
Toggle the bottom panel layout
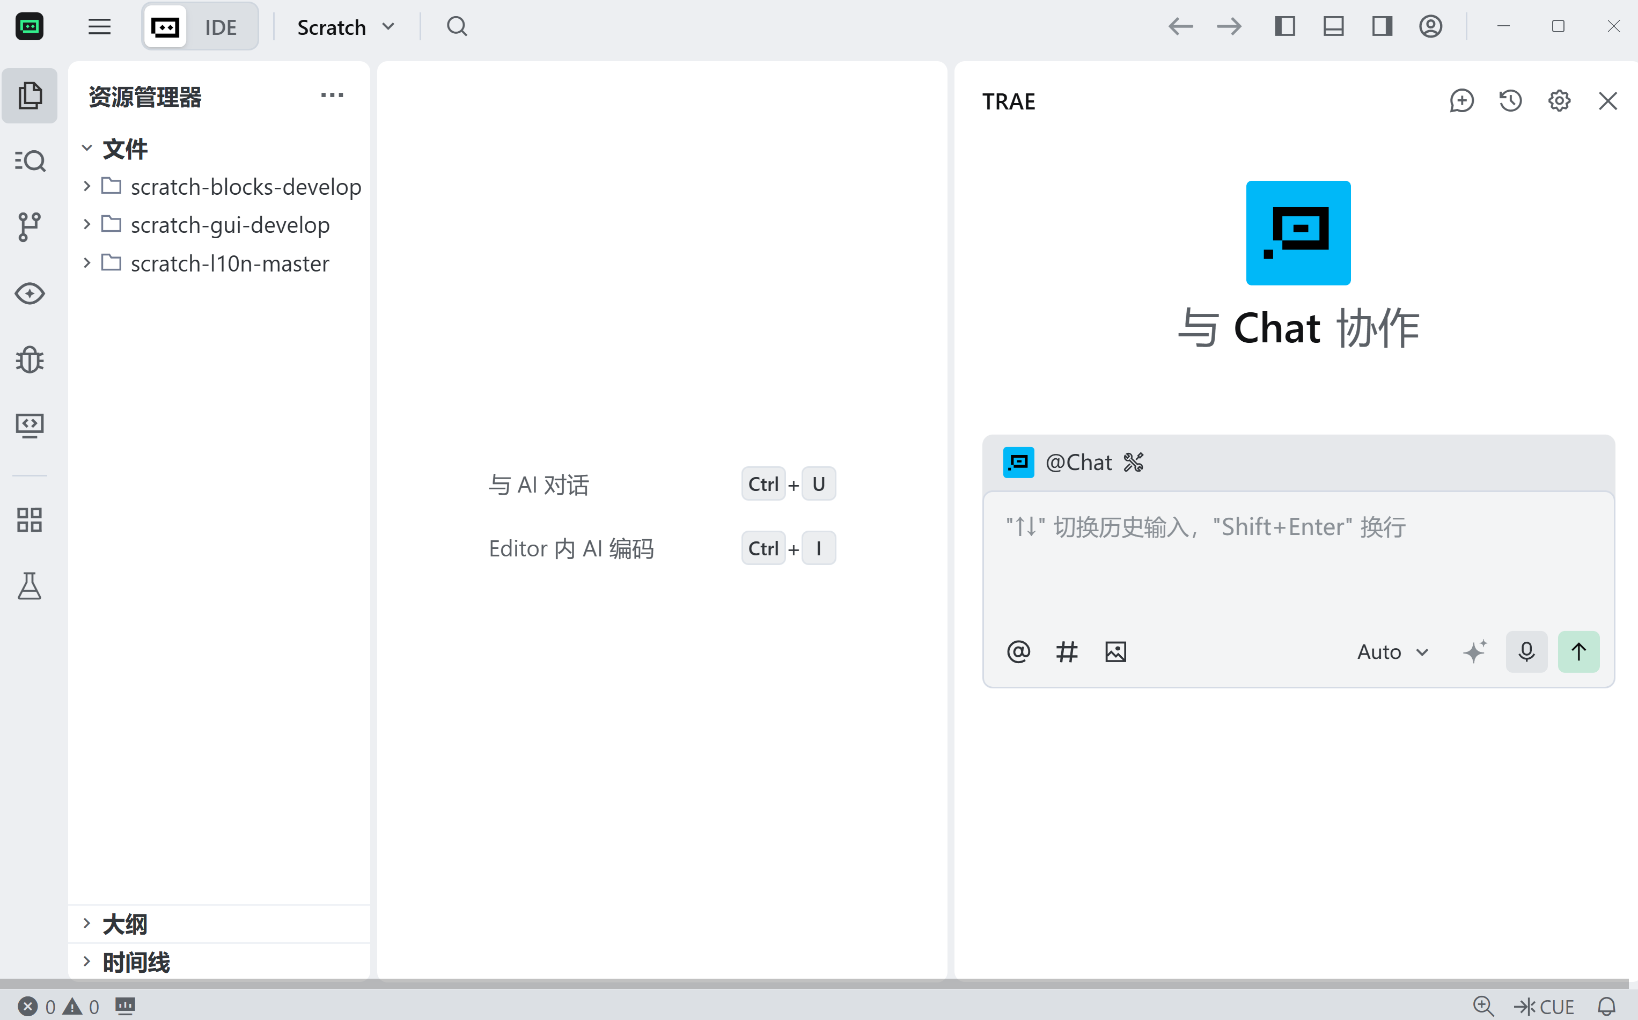[1333, 27]
